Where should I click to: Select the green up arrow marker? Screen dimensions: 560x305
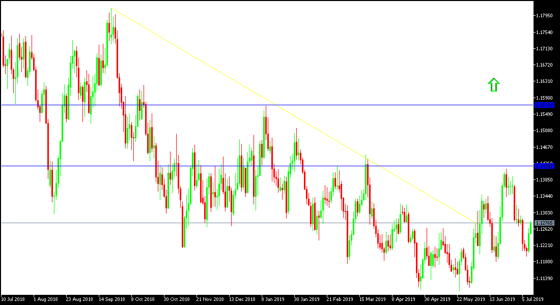point(493,84)
